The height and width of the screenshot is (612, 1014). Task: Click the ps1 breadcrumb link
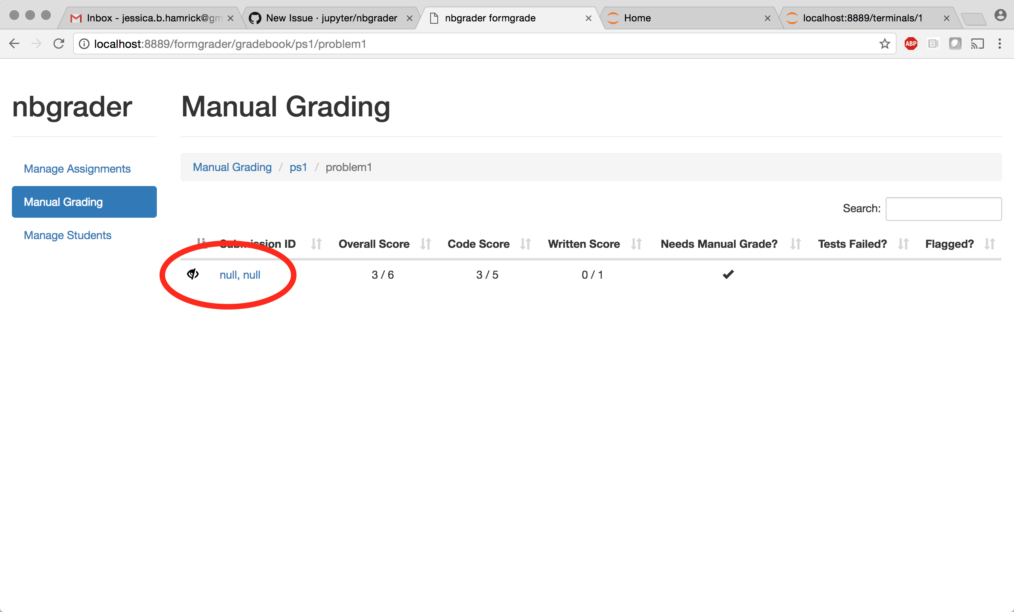[x=298, y=167]
